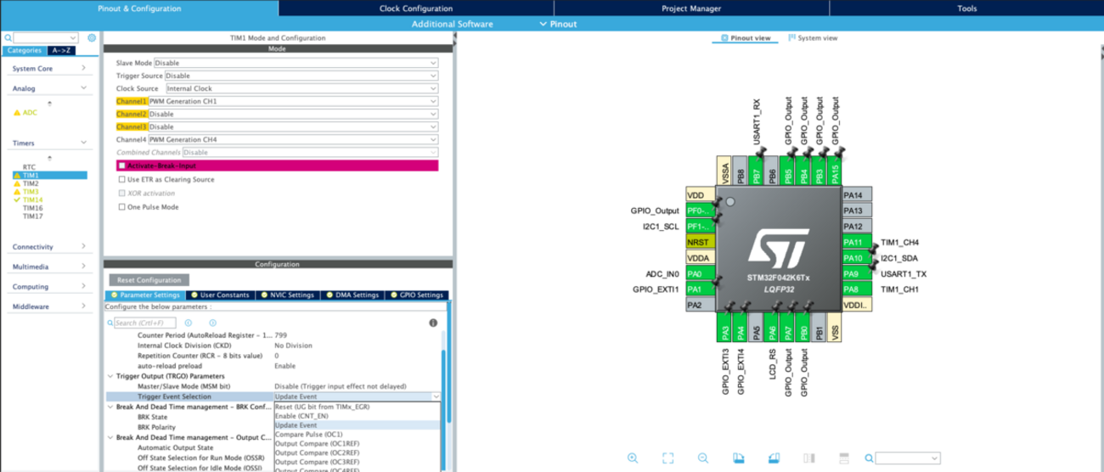Enable the One Pulse Mode checkbox

(x=122, y=206)
